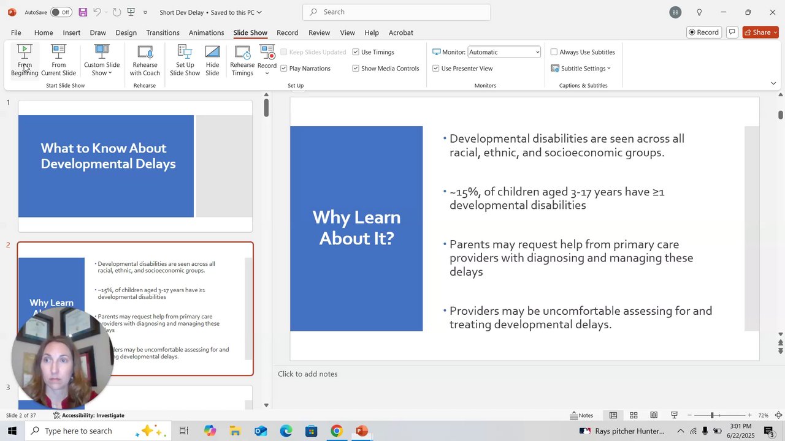785x441 pixels.
Task: Toggle the Notes button in status bar
Action: point(581,415)
